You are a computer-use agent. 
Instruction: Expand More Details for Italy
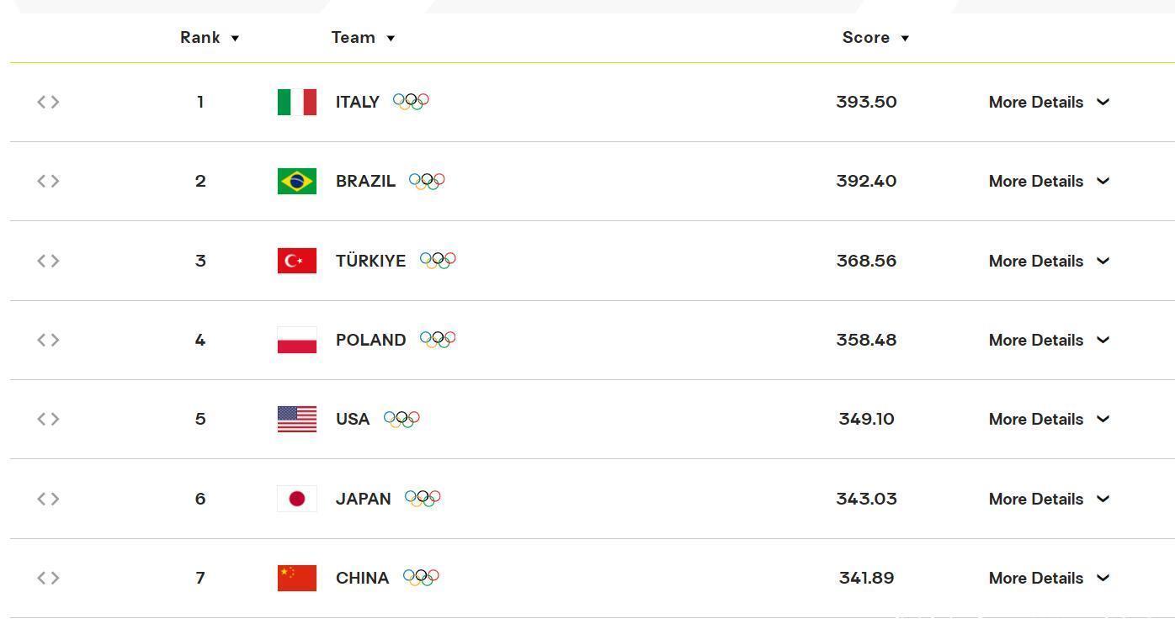pyautogui.click(x=1049, y=102)
